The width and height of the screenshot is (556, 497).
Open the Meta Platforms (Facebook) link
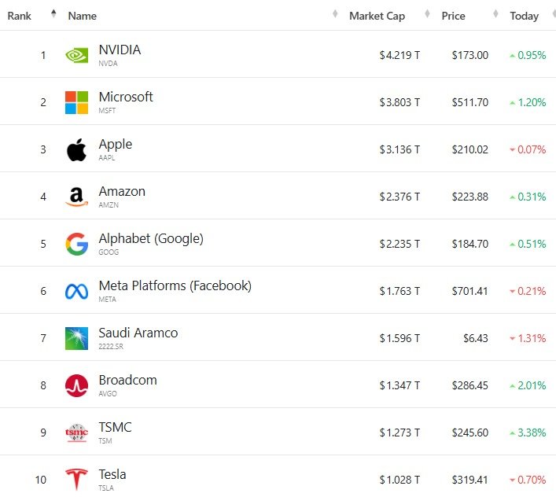(175, 286)
